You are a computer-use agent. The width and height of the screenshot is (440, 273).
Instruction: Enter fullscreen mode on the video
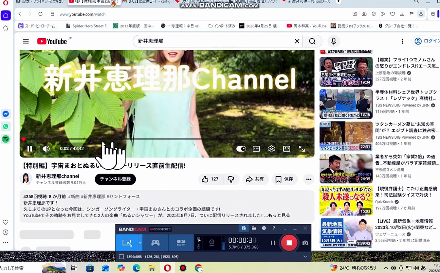point(302,149)
